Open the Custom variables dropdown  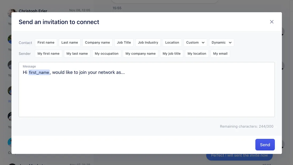point(195,42)
